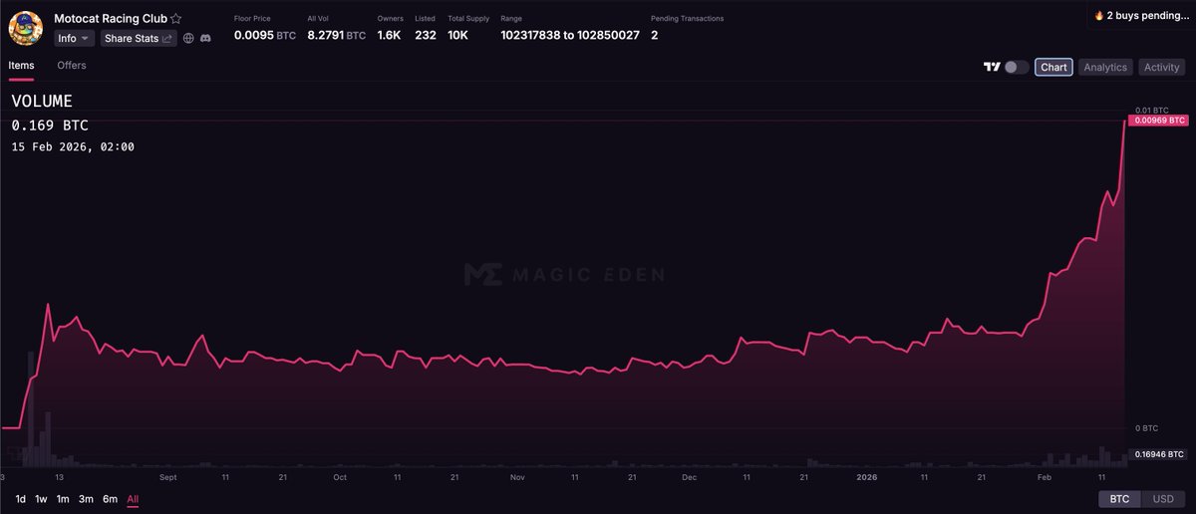Set chart range to 1d
This screenshot has width=1196, height=514.
click(21, 499)
